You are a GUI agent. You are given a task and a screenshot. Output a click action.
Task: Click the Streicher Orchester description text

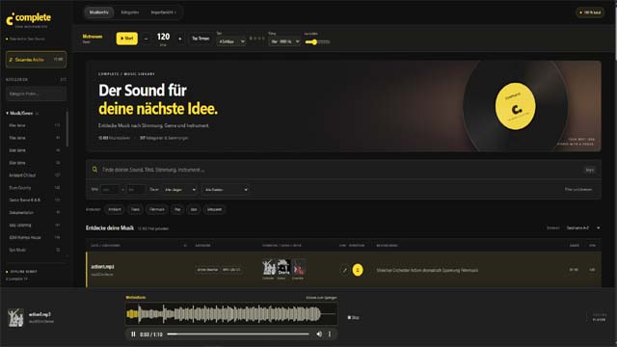pos(427,270)
